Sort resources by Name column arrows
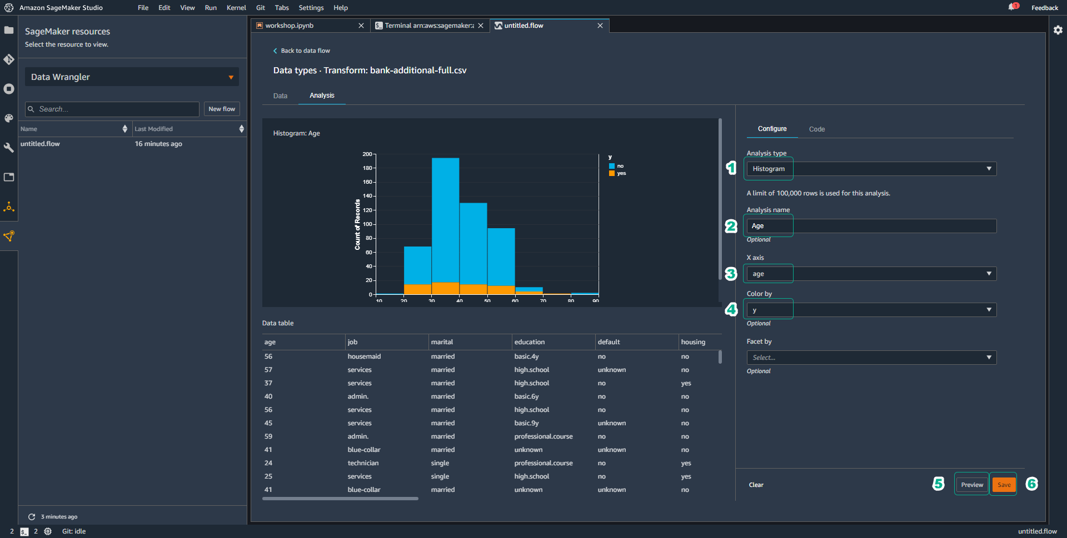This screenshot has height=538, width=1067. coord(124,129)
